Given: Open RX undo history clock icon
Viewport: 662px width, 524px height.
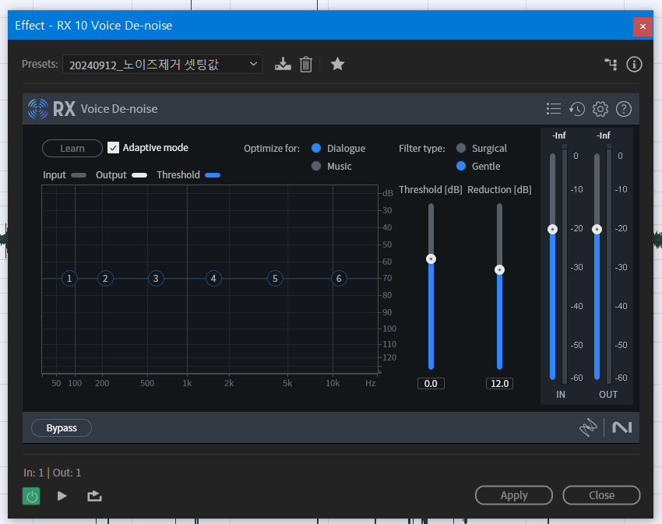Looking at the screenshot, I should [576, 109].
